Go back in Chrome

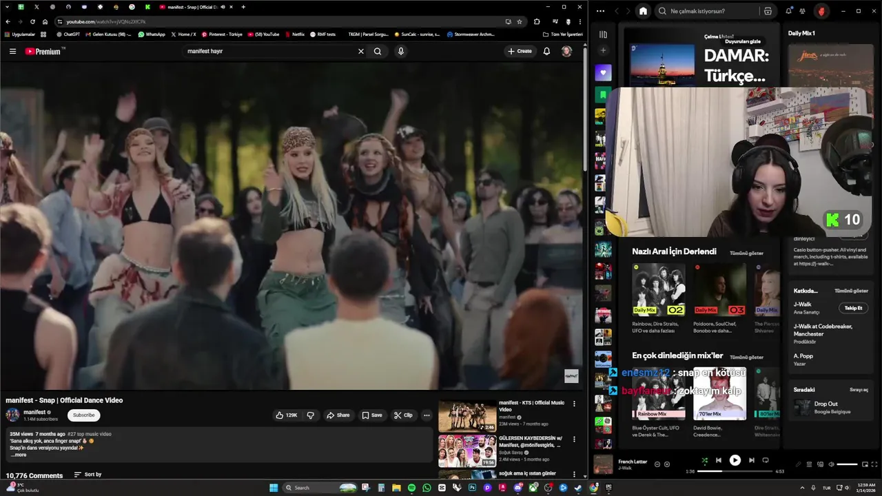[8, 21]
